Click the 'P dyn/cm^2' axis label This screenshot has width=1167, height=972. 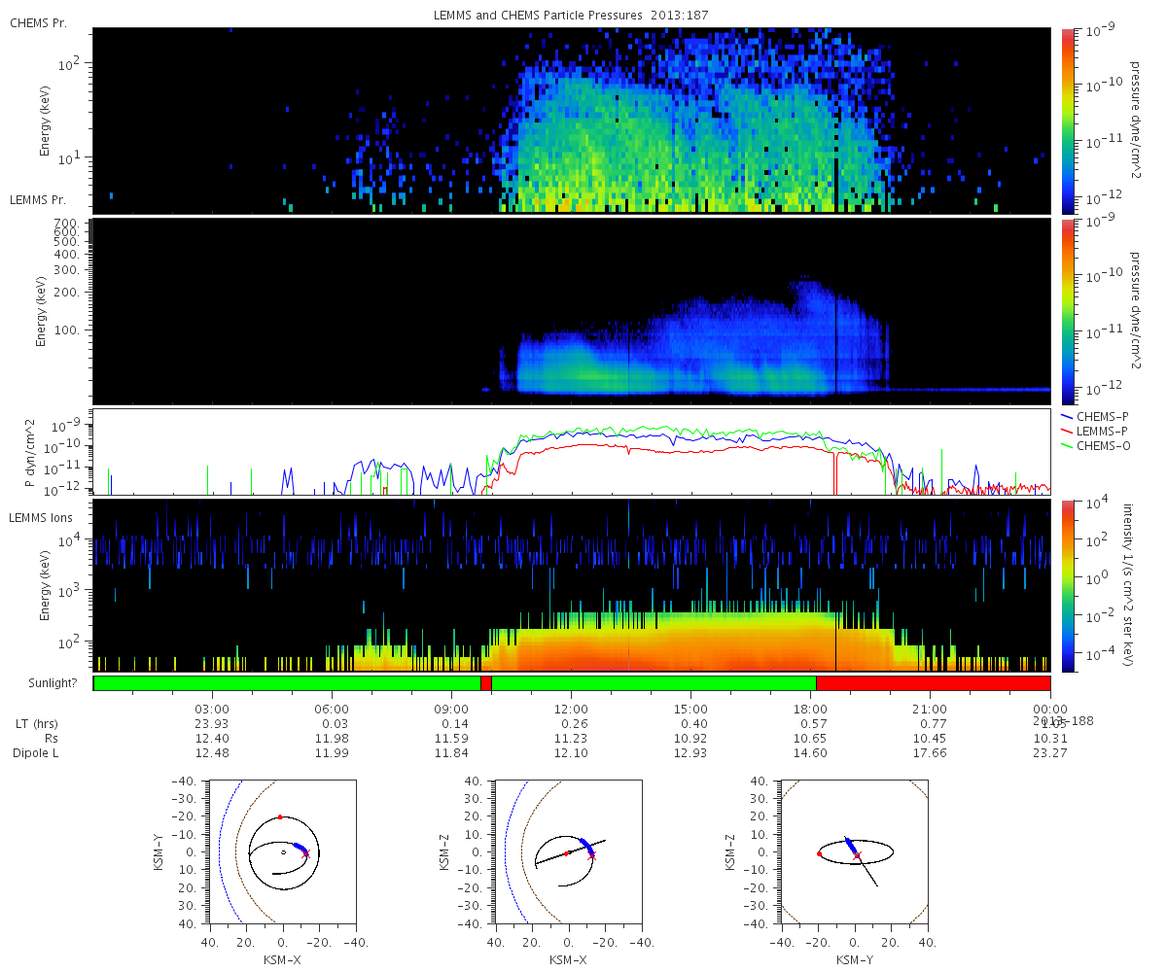[x=30, y=453]
